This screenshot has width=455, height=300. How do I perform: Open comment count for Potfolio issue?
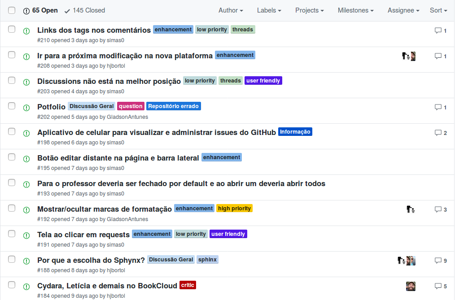[441, 107]
